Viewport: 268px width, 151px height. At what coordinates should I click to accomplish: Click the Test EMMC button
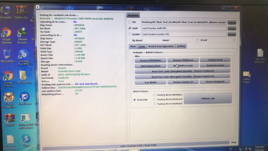(150, 82)
